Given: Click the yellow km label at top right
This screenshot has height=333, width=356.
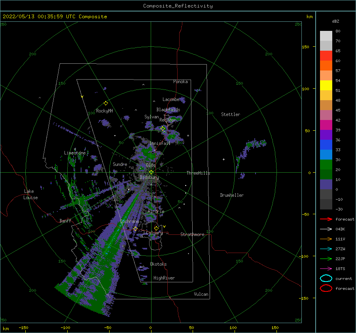Looking at the screenshot, I should click(x=309, y=17).
